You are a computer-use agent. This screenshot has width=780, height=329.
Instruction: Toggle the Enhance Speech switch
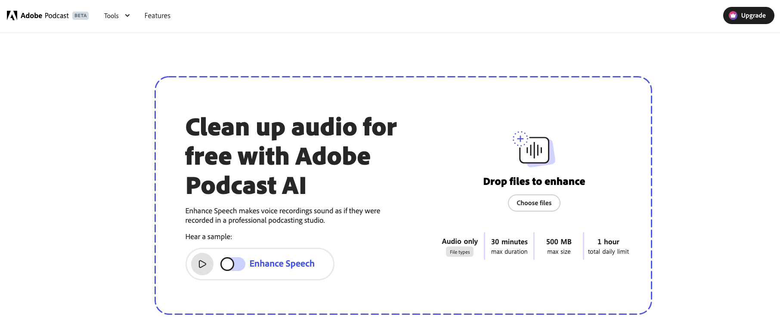pos(232,264)
